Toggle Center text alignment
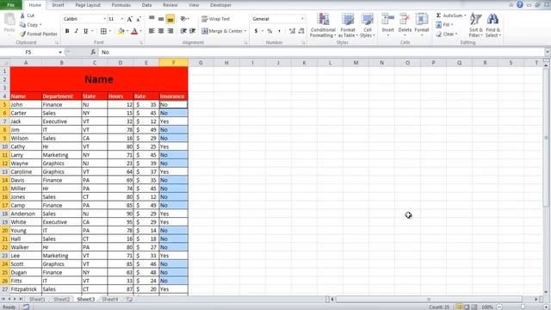Screen dimensions: 551x310 pos(161,31)
